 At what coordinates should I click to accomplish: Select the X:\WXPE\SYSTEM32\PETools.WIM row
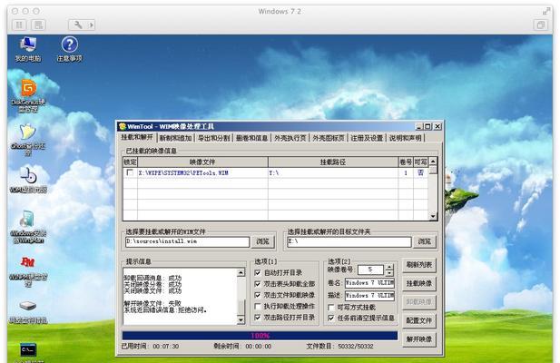point(275,172)
